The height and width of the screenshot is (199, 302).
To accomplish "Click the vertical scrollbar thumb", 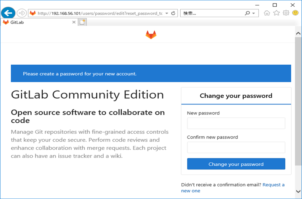I will (x=298, y=101).
